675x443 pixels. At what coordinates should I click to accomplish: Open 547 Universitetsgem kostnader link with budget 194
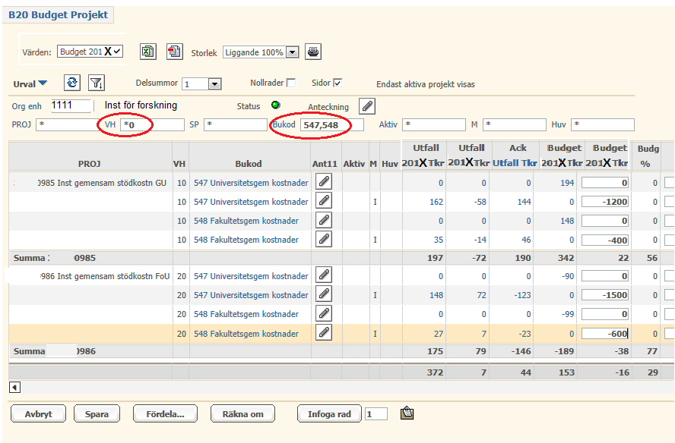251,183
